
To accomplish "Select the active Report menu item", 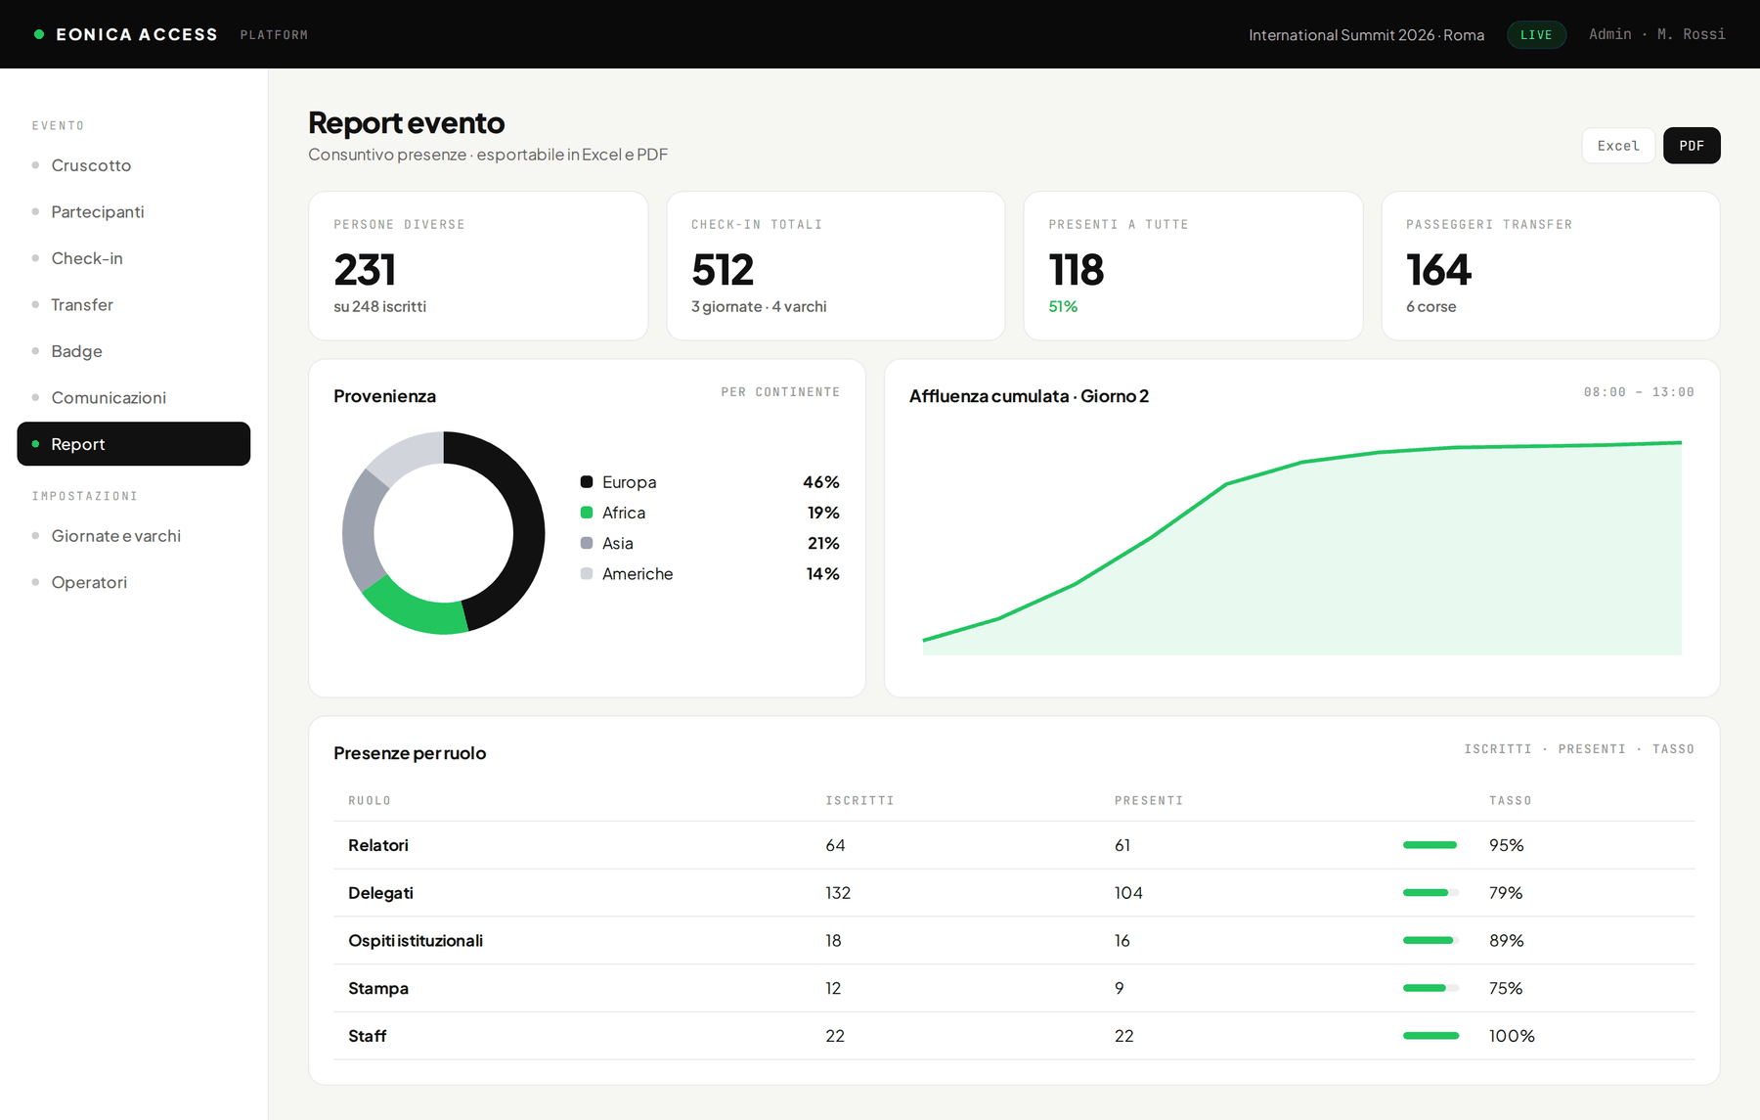I will pyautogui.click(x=134, y=444).
